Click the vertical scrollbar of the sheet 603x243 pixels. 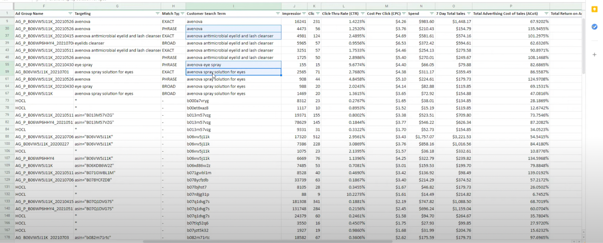(584, 46)
